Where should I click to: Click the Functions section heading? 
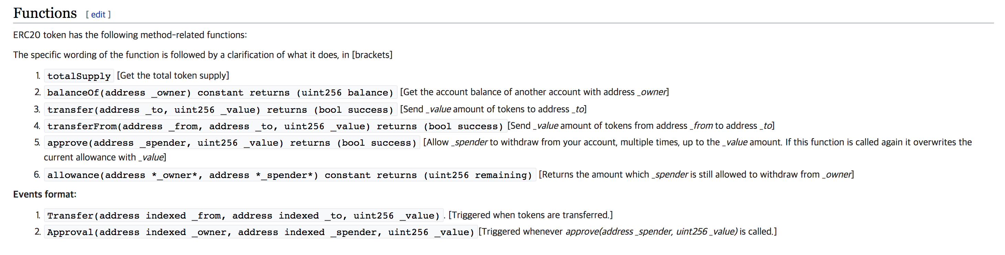(45, 13)
